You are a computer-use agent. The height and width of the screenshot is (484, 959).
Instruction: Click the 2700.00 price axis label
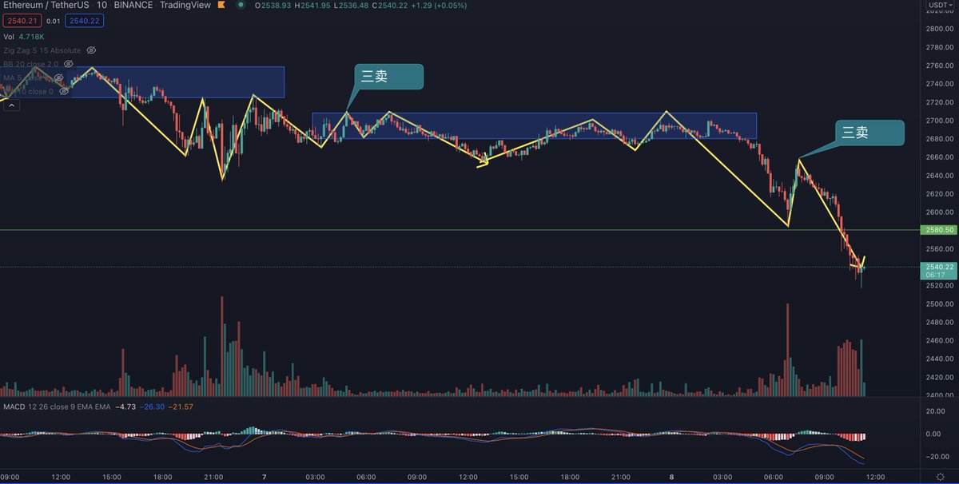941,120
